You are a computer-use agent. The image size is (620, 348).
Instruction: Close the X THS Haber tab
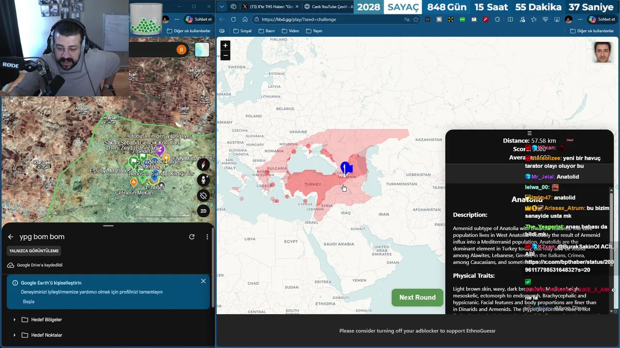(x=297, y=7)
